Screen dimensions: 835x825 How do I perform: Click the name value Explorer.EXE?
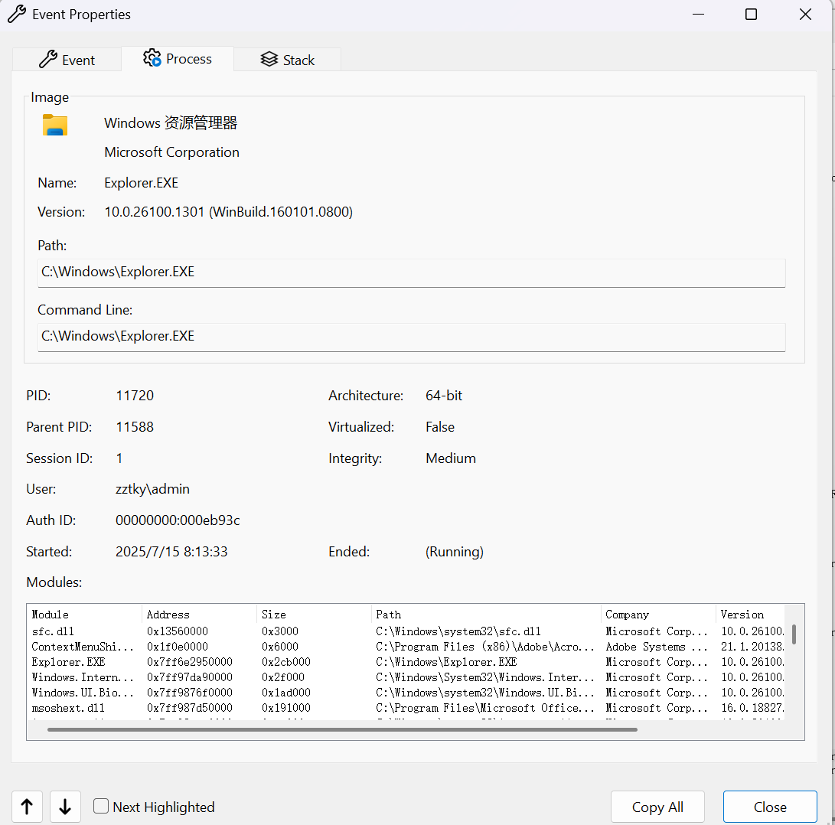[141, 183]
